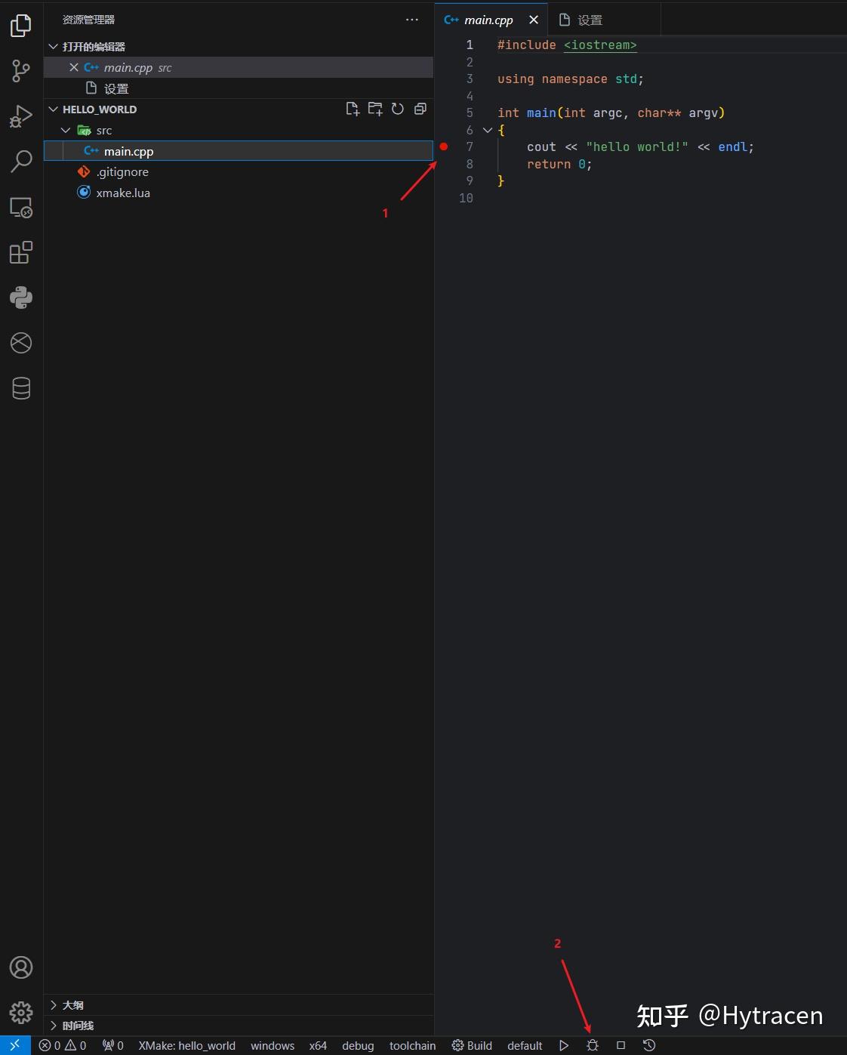Open Run and Debug view
This screenshot has width=847, height=1055.
pos(21,116)
